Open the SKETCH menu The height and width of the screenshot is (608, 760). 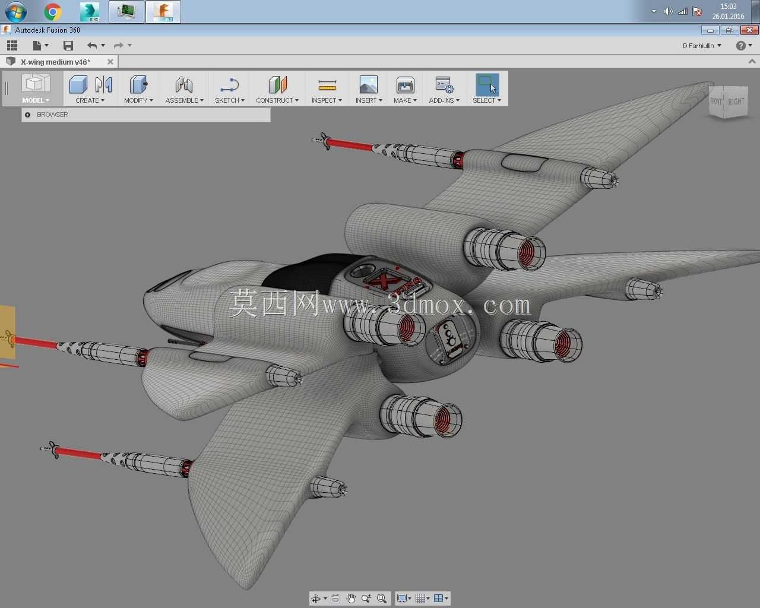(x=229, y=100)
